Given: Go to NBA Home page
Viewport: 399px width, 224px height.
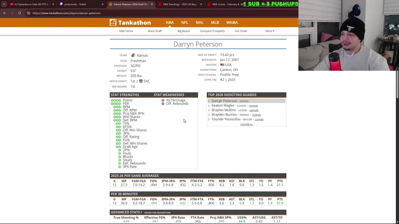Looking at the screenshot, I should pyautogui.click(x=126, y=31).
